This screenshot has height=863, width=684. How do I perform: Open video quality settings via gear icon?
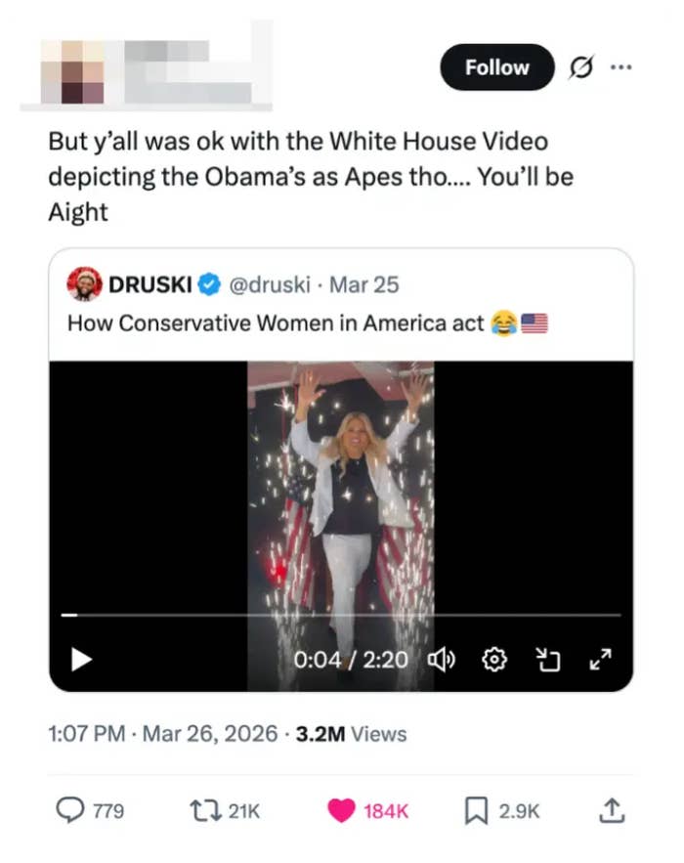494,660
